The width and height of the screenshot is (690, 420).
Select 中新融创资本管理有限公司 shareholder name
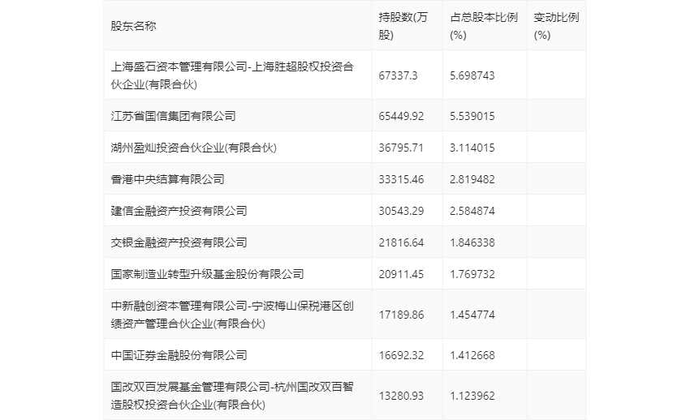tap(232, 315)
